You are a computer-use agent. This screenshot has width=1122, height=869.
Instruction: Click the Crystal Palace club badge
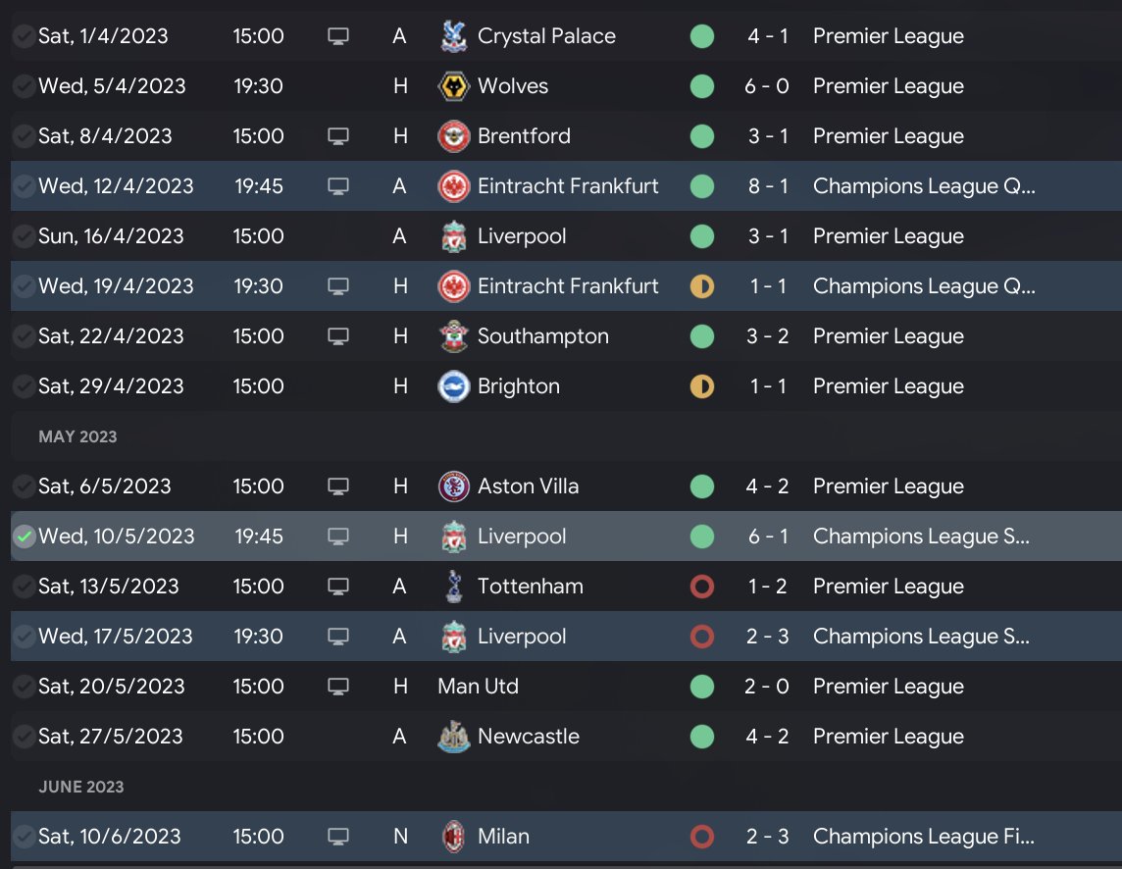click(x=452, y=36)
